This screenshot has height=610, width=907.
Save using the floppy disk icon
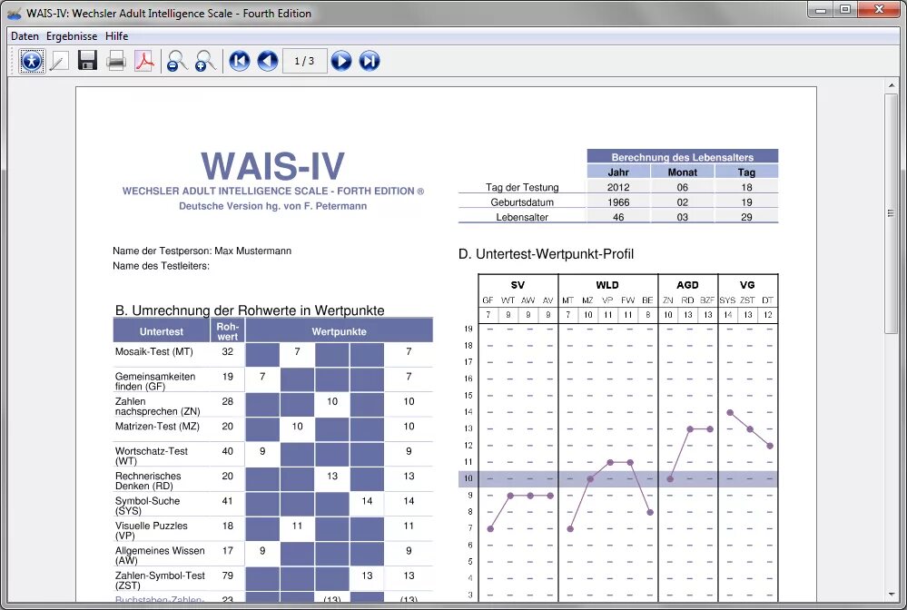click(x=87, y=61)
